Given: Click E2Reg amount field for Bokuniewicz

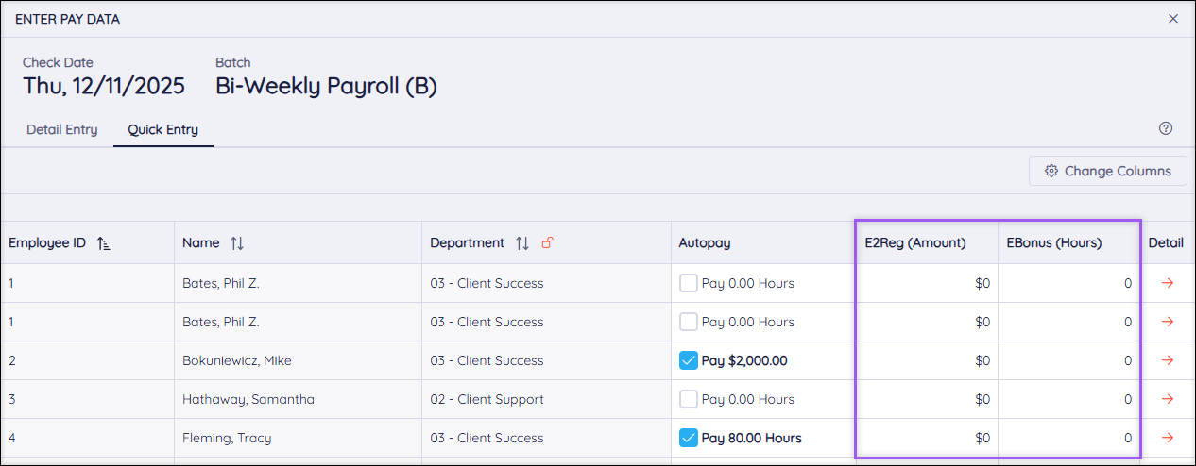Looking at the screenshot, I should [x=926, y=360].
